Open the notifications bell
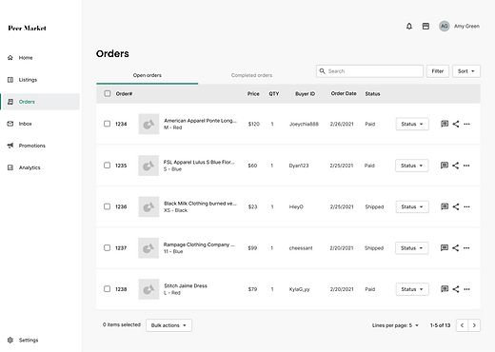495x352 pixels. (x=409, y=27)
